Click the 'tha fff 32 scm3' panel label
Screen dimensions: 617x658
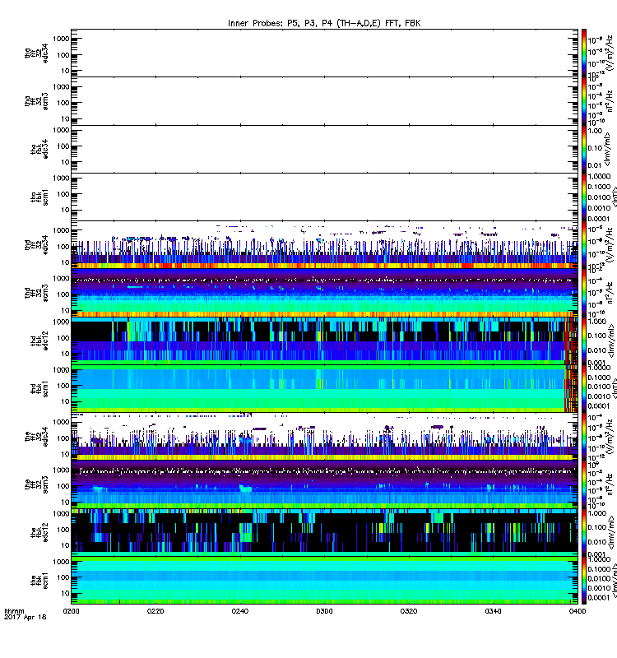coord(36,101)
